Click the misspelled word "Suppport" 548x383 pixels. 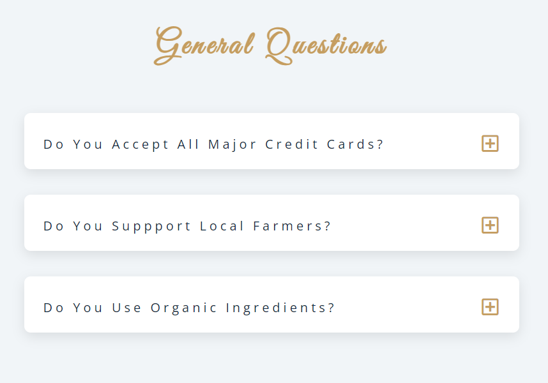(151, 227)
